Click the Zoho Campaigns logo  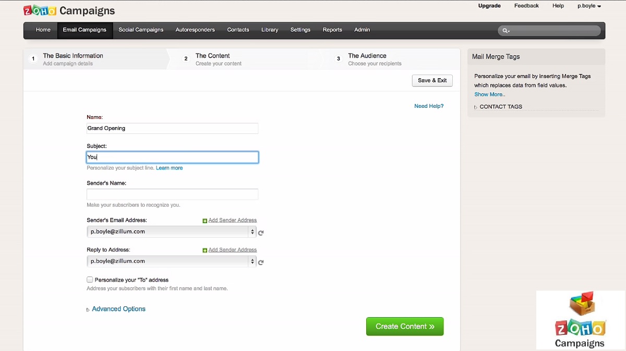(x=69, y=10)
